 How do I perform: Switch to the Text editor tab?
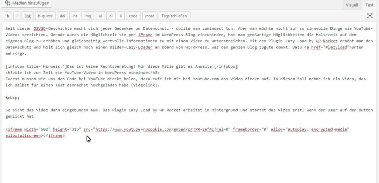(369, 5)
